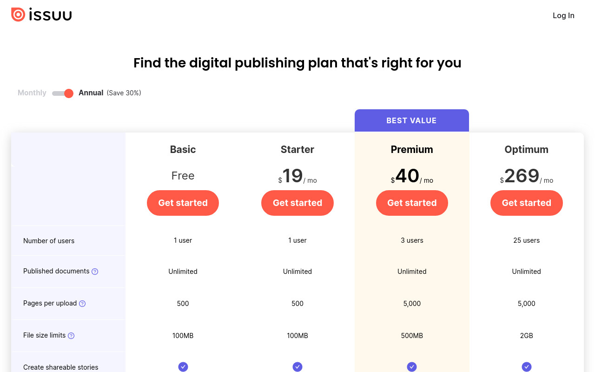The image size is (595, 372).
Task: Get started with the Optimum plan
Action: [527, 203]
